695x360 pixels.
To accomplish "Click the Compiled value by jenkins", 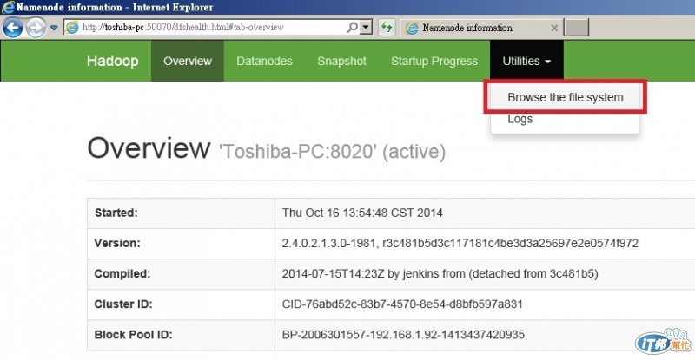I will click(440, 273).
